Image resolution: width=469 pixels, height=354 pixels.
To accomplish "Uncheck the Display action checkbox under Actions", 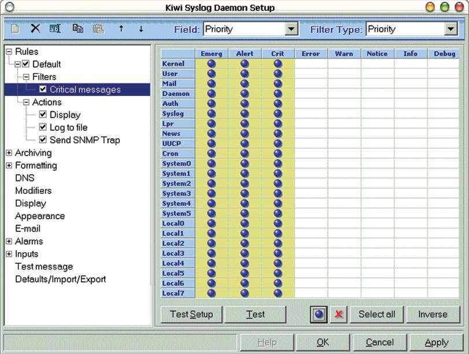I will pyautogui.click(x=43, y=115).
